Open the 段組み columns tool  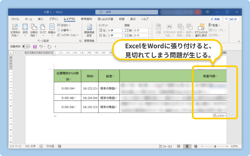[52, 30]
